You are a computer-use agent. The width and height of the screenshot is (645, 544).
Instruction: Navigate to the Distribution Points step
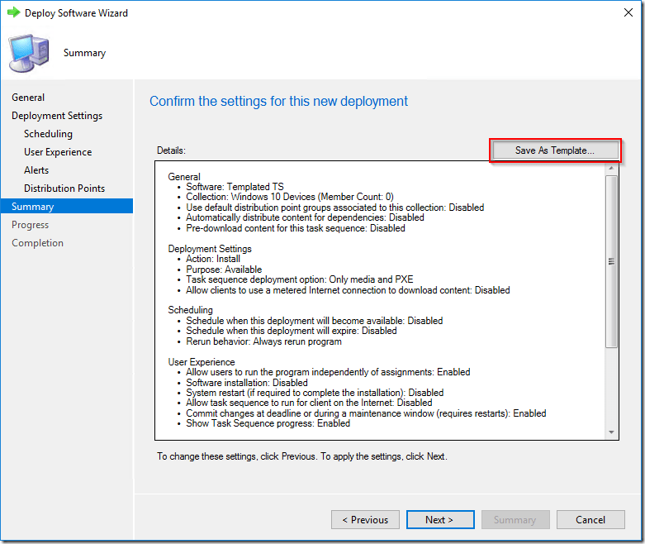(64, 188)
